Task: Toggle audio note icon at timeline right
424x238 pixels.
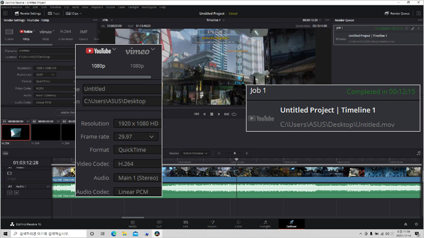Action: pos(419,153)
